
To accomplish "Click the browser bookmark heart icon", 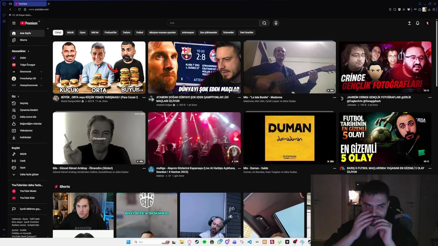I will (x=409, y=10).
